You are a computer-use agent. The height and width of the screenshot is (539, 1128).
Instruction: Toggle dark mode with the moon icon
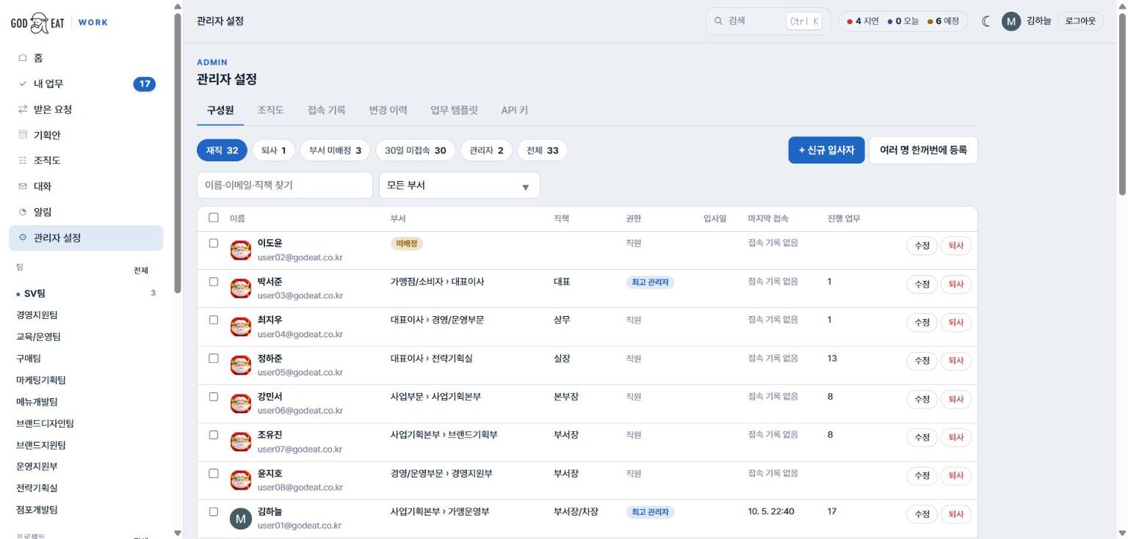(x=986, y=21)
